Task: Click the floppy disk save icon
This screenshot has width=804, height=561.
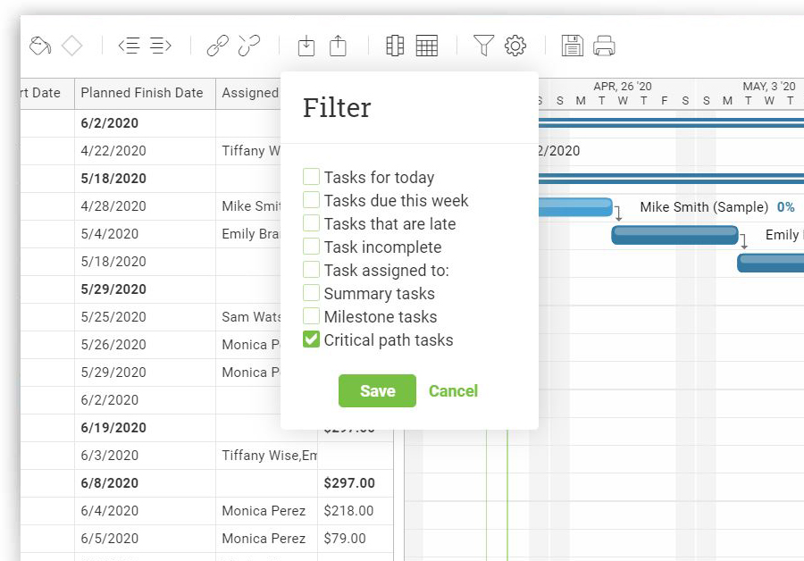Action: click(x=573, y=46)
